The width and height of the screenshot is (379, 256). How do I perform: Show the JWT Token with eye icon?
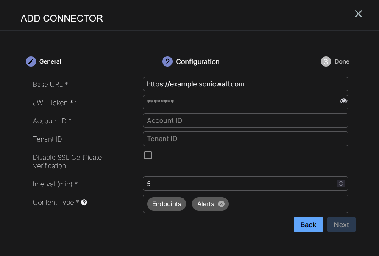(x=343, y=101)
